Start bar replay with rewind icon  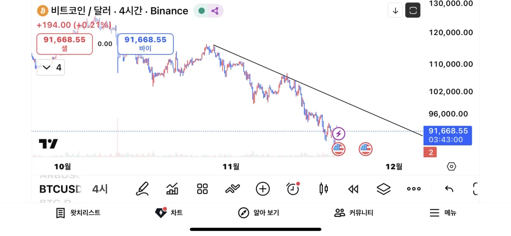pyautogui.click(x=353, y=189)
